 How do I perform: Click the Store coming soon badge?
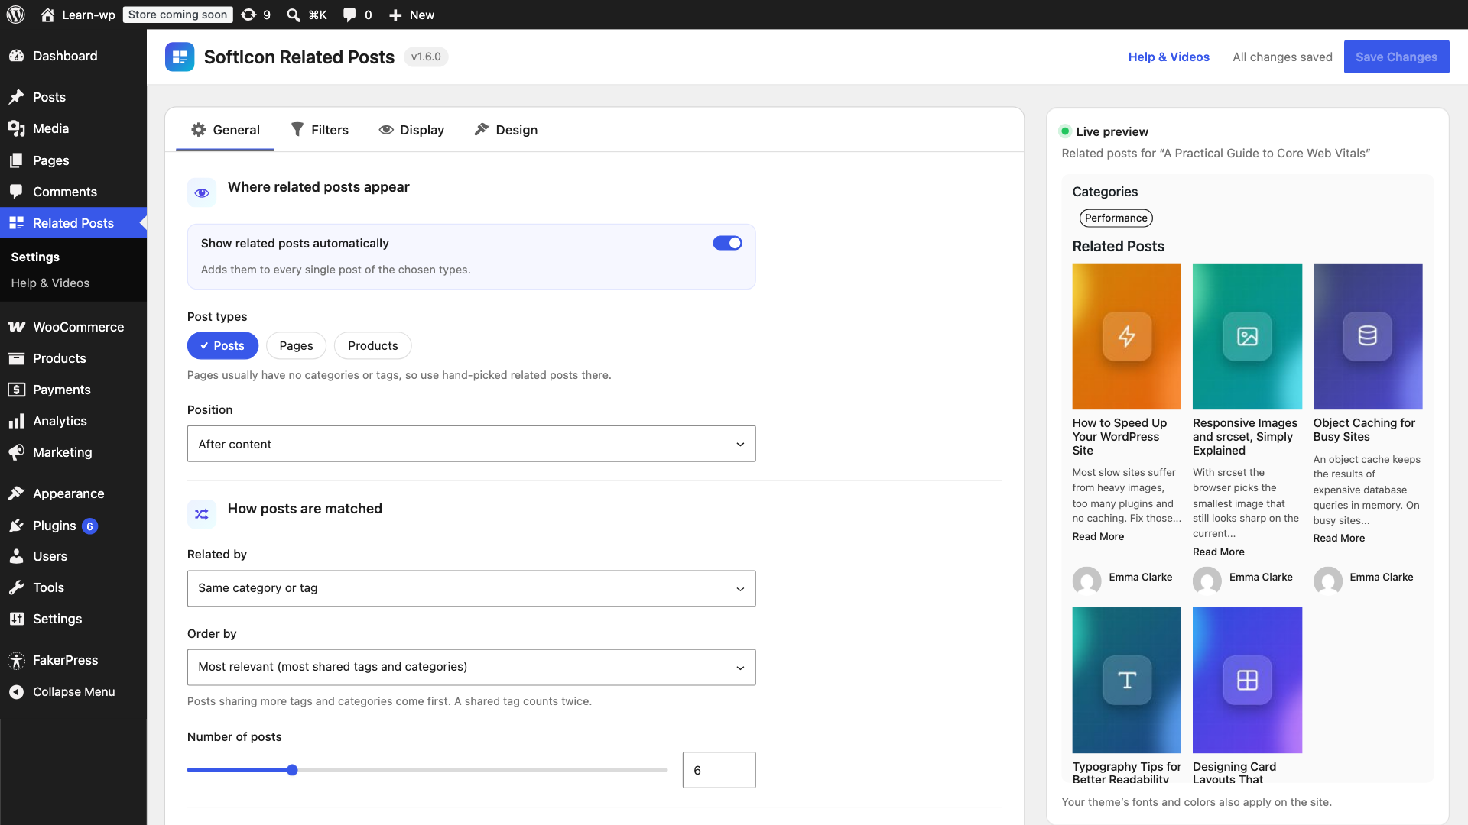(177, 15)
